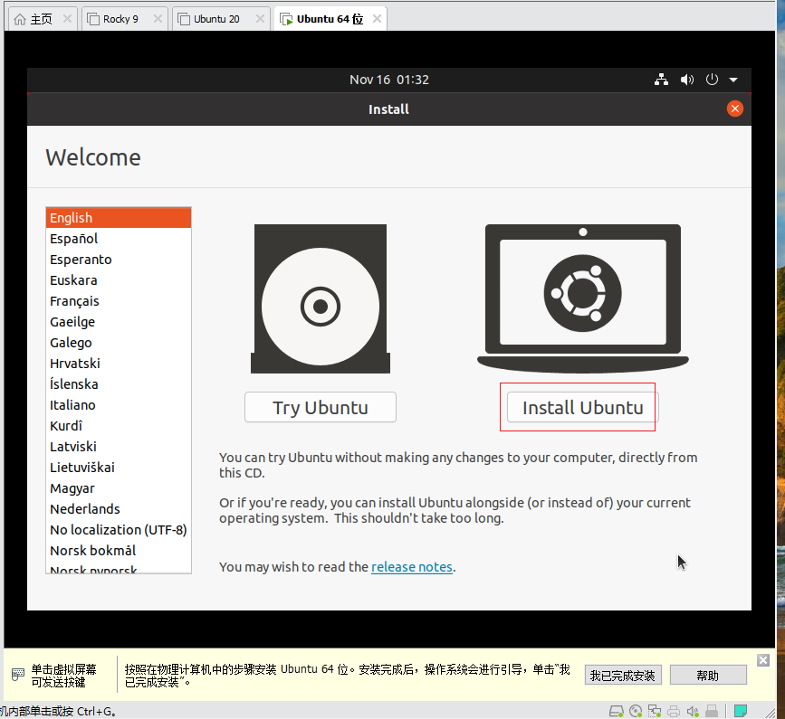Click the CD/DVD device status icon
The image size is (785, 719).
(x=636, y=711)
